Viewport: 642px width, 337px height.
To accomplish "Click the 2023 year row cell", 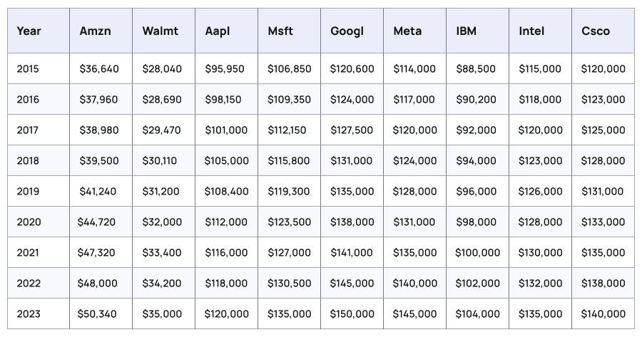I will click(x=29, y=314).
